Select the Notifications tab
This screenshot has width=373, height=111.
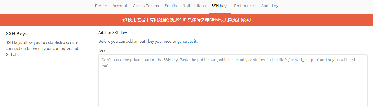pos(194,6)
